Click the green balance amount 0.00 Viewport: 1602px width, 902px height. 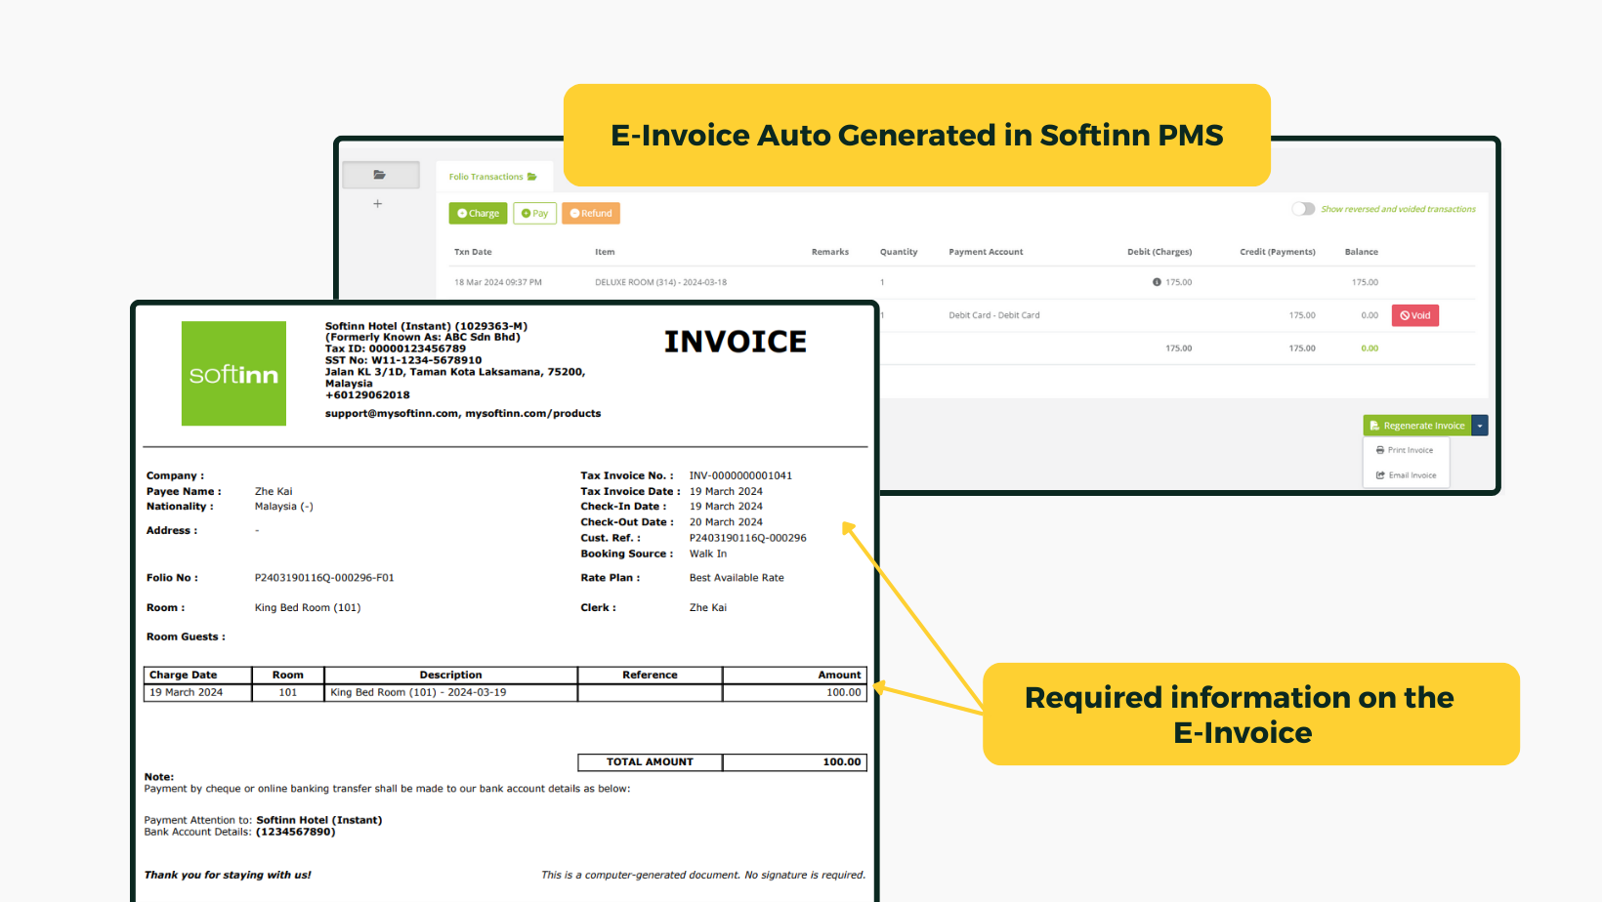1370,348
